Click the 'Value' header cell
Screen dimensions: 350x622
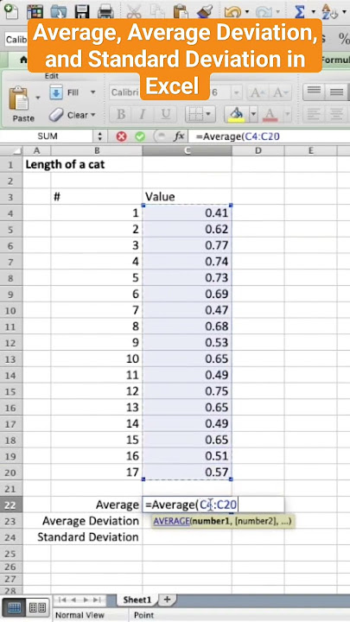(188, 197)
